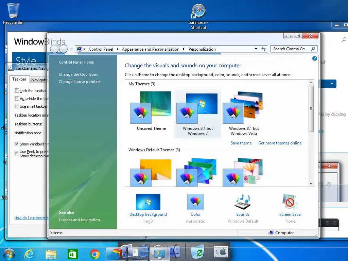This screenshot has width=348, height=261.
Task: Click the Style heading in WindowBlinds
Action: tap(26, 60)
